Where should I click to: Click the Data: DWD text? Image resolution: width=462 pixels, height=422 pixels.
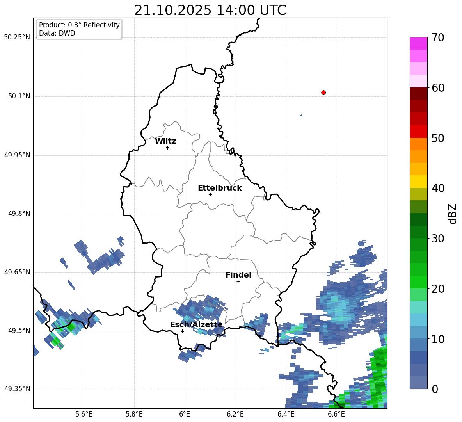(x=57, y=33)
